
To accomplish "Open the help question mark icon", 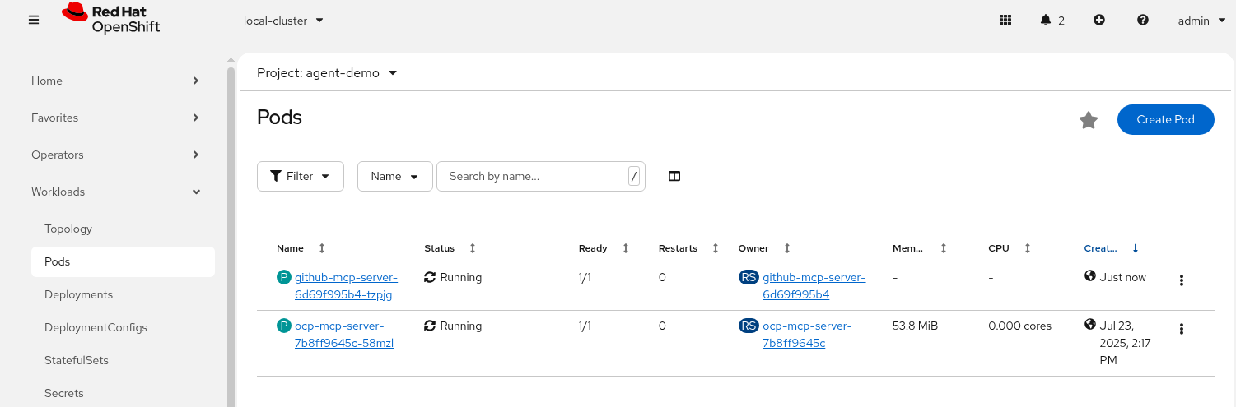I will point(1143,21).
